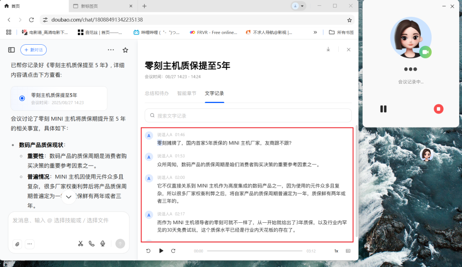
Task: Download the meeting record
Action: (x=328, y=50)
